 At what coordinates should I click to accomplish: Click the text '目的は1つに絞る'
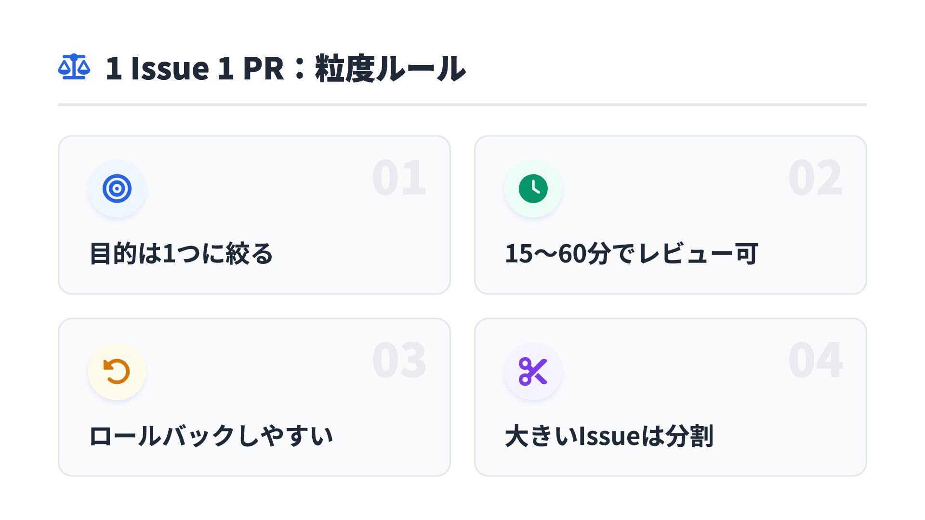click(x=181, y=254)
